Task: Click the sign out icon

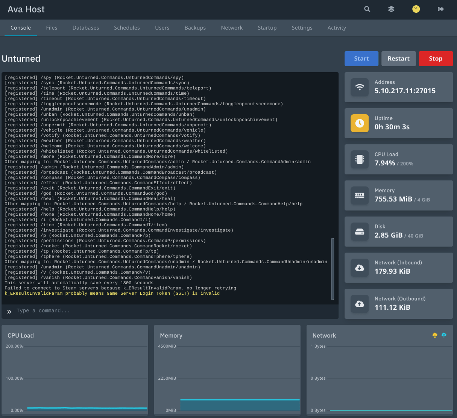Action: (x=441, y=9)
